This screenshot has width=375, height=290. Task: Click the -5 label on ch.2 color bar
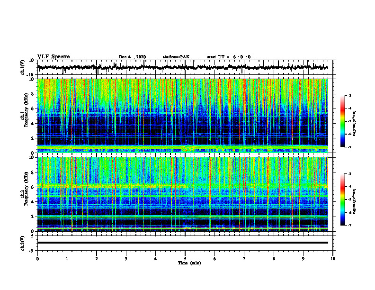pos(349,199)
